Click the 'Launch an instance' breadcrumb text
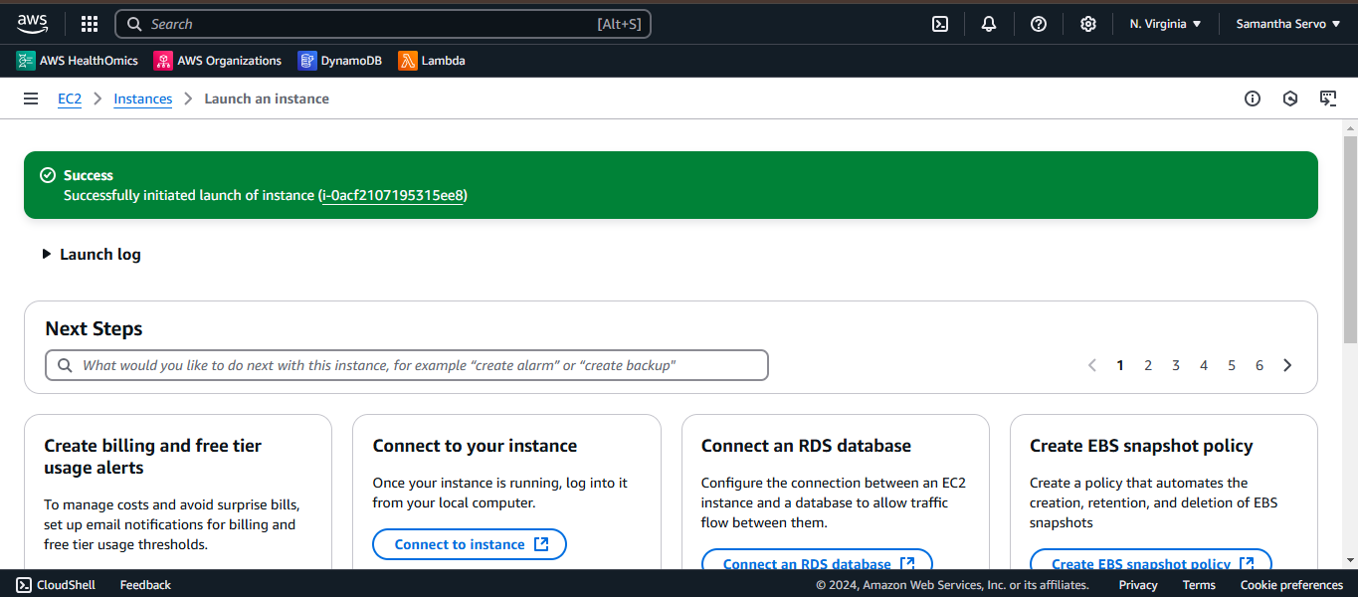 tap(267, 99)
